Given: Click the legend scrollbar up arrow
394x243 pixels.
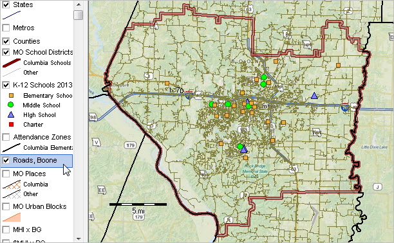Looking at the screenshot, I should (79, 4).
